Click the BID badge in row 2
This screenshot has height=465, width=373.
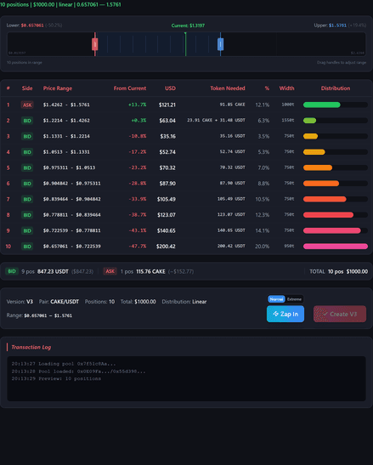(27, 121)
